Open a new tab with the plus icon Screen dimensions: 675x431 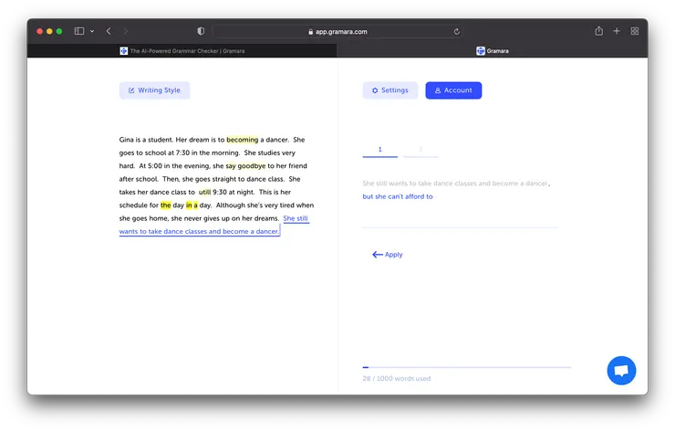click(x=617, y=31)
